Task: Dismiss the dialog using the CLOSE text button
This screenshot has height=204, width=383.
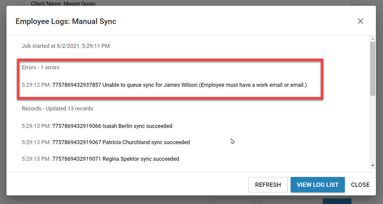Action: point(360,185)
